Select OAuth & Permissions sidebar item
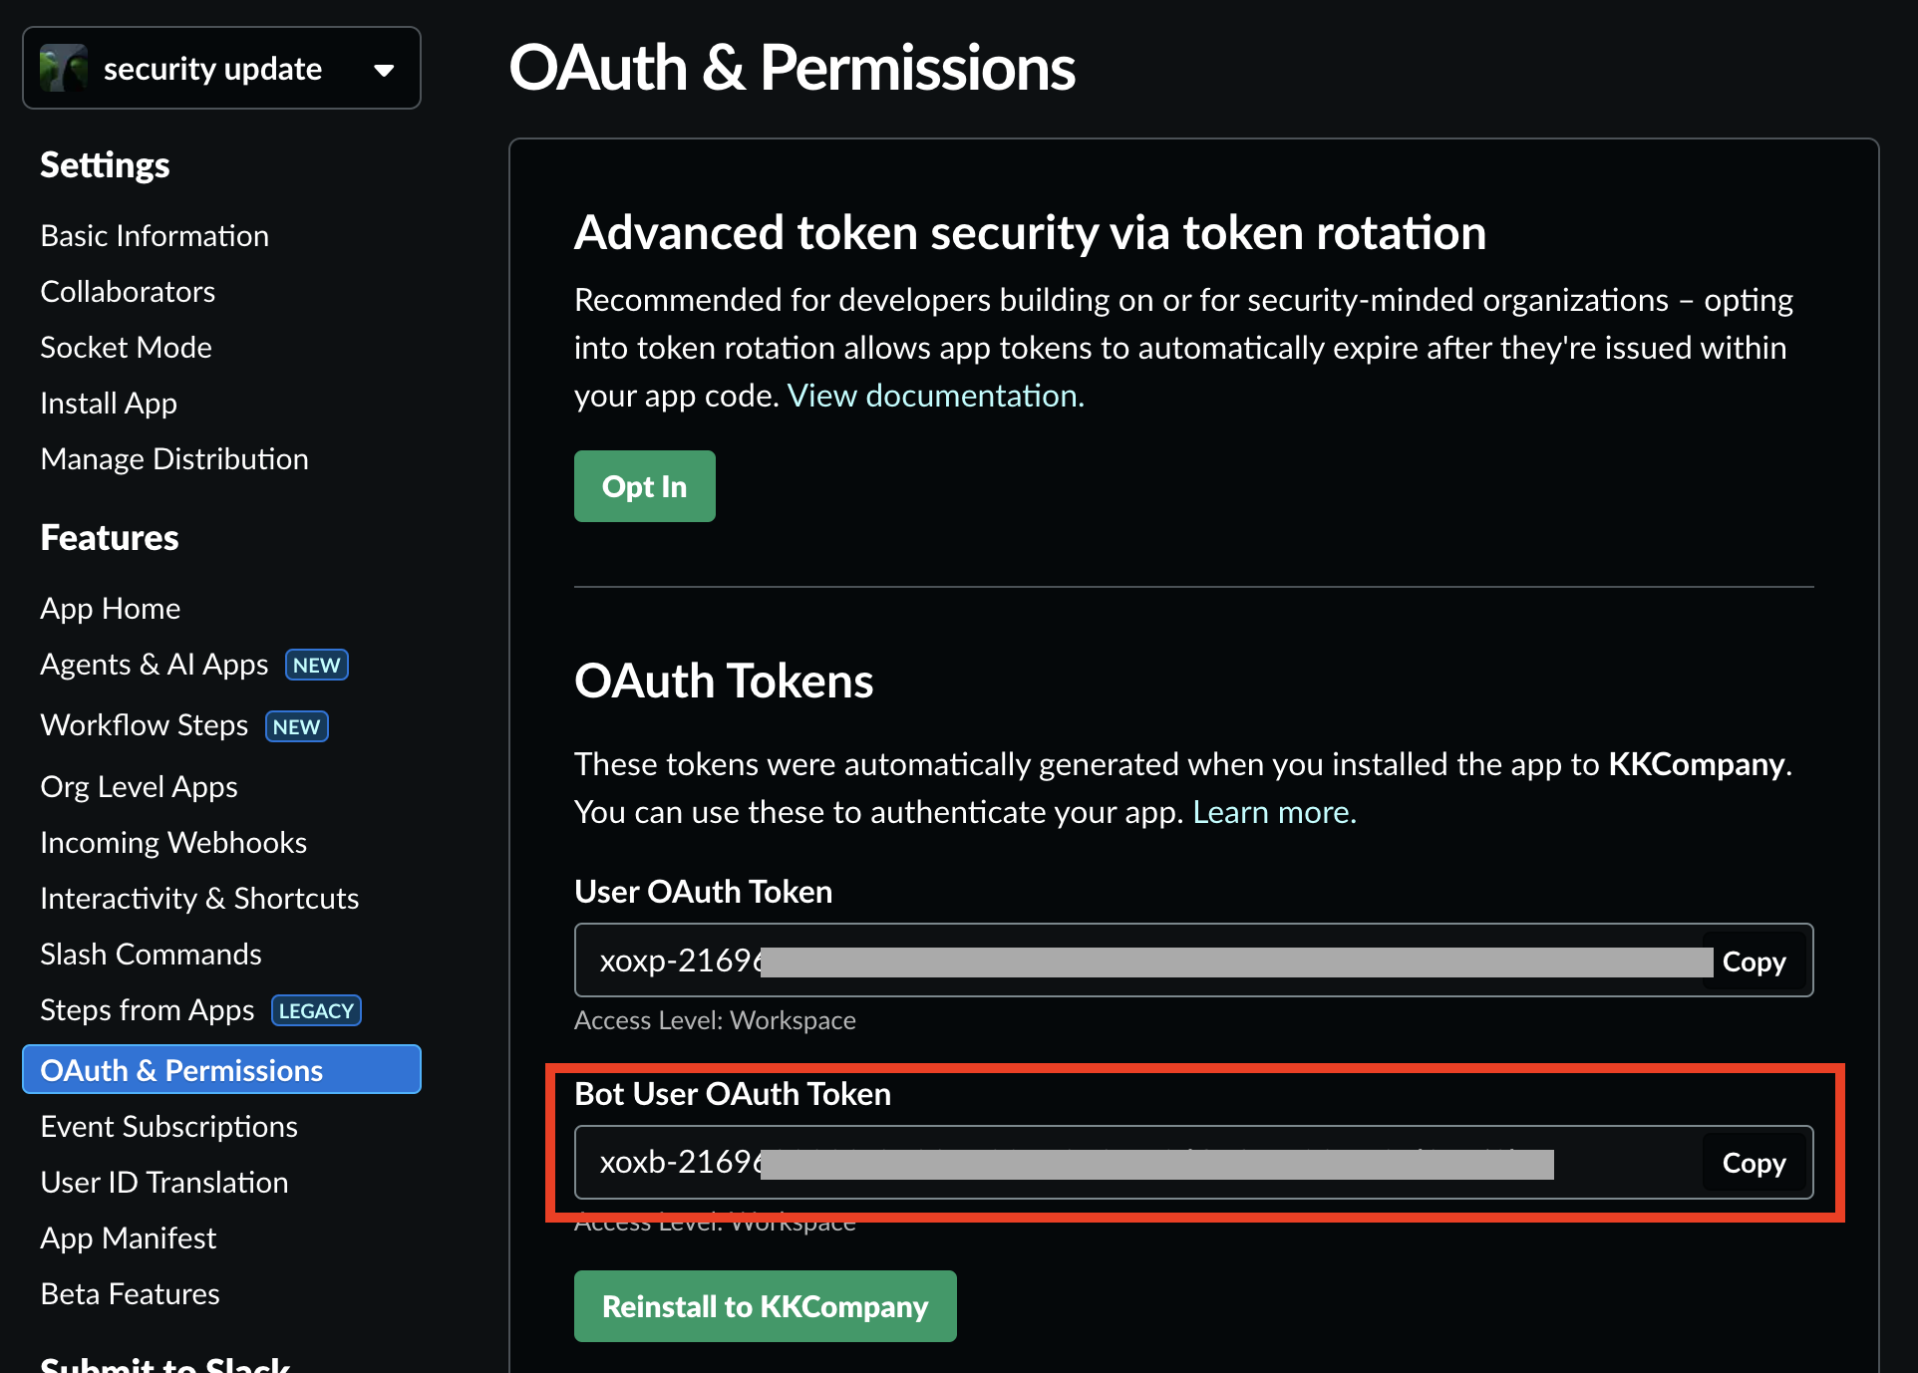 [221, 1069]
